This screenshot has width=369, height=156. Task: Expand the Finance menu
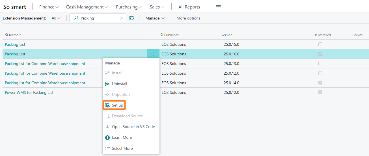[49, 7]
